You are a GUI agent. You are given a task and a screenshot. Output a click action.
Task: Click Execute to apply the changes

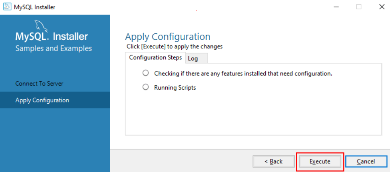click(x=320, y=162)
